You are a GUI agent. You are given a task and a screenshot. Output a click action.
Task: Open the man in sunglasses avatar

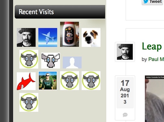point(48,81)
